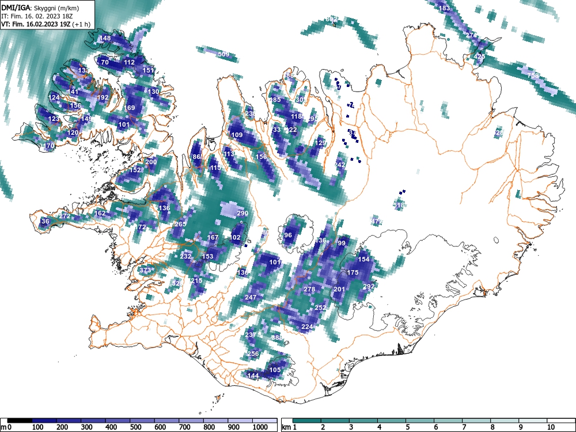Viewport: 576px width, 432px height.
Task: Click the '10' label on the kilometre legend
Action: click(x=550, y=427)
